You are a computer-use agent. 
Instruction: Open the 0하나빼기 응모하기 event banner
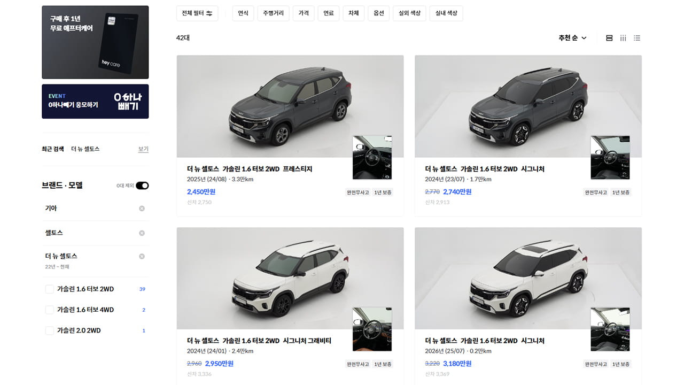[x=95, y=101]
